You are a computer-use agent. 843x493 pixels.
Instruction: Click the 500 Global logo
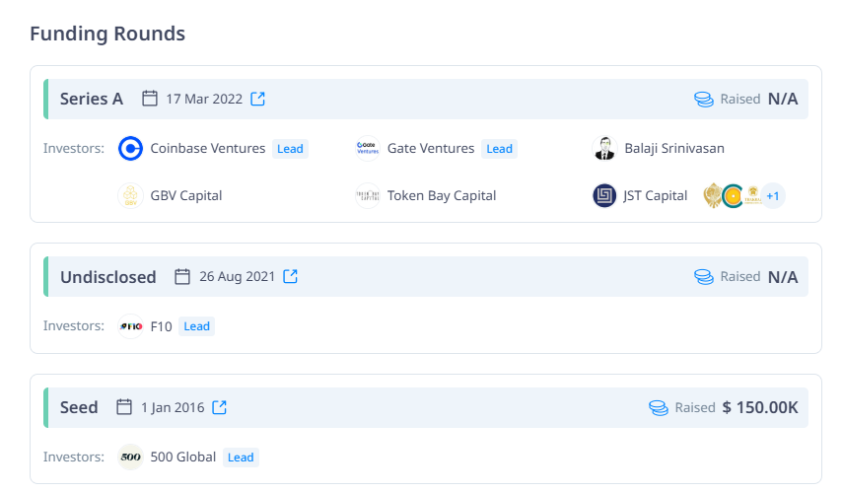[x=131, y=458]
